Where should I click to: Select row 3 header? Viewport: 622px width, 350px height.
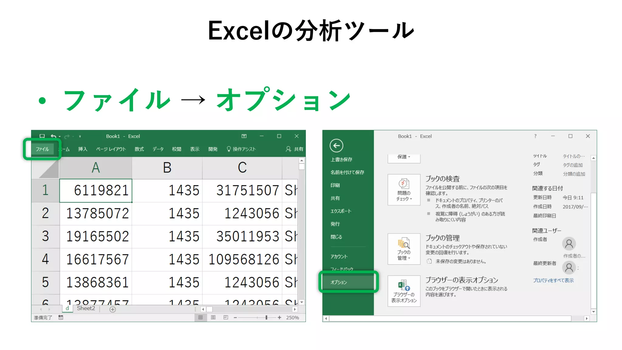45,236
